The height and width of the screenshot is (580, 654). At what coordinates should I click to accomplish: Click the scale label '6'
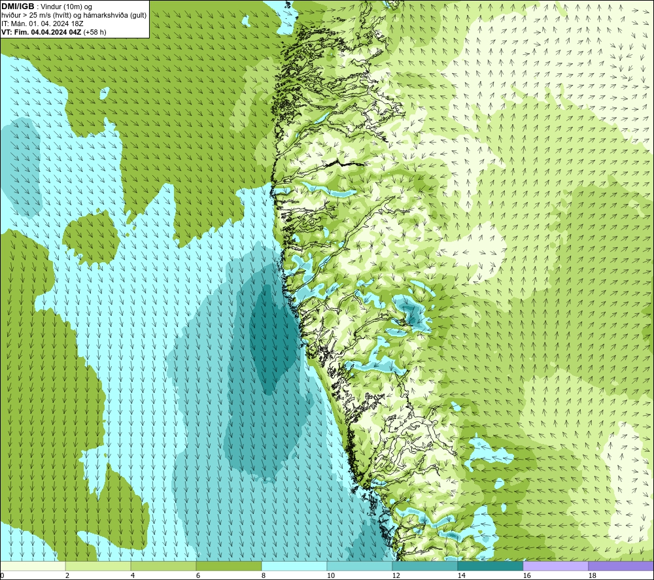198,576
